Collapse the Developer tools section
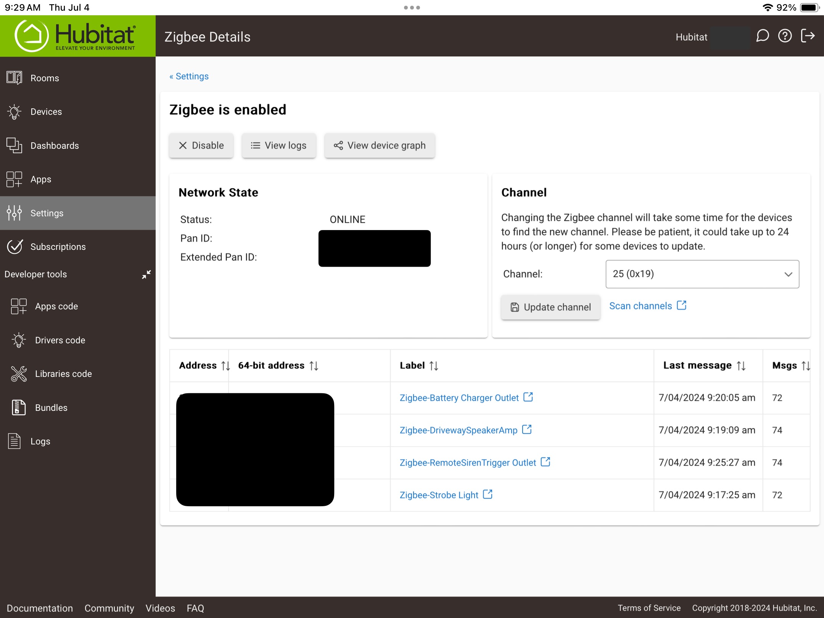 click(x=146, y=274)
